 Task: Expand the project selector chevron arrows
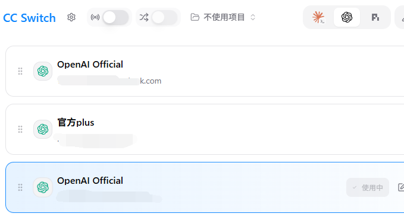(253, 17)
